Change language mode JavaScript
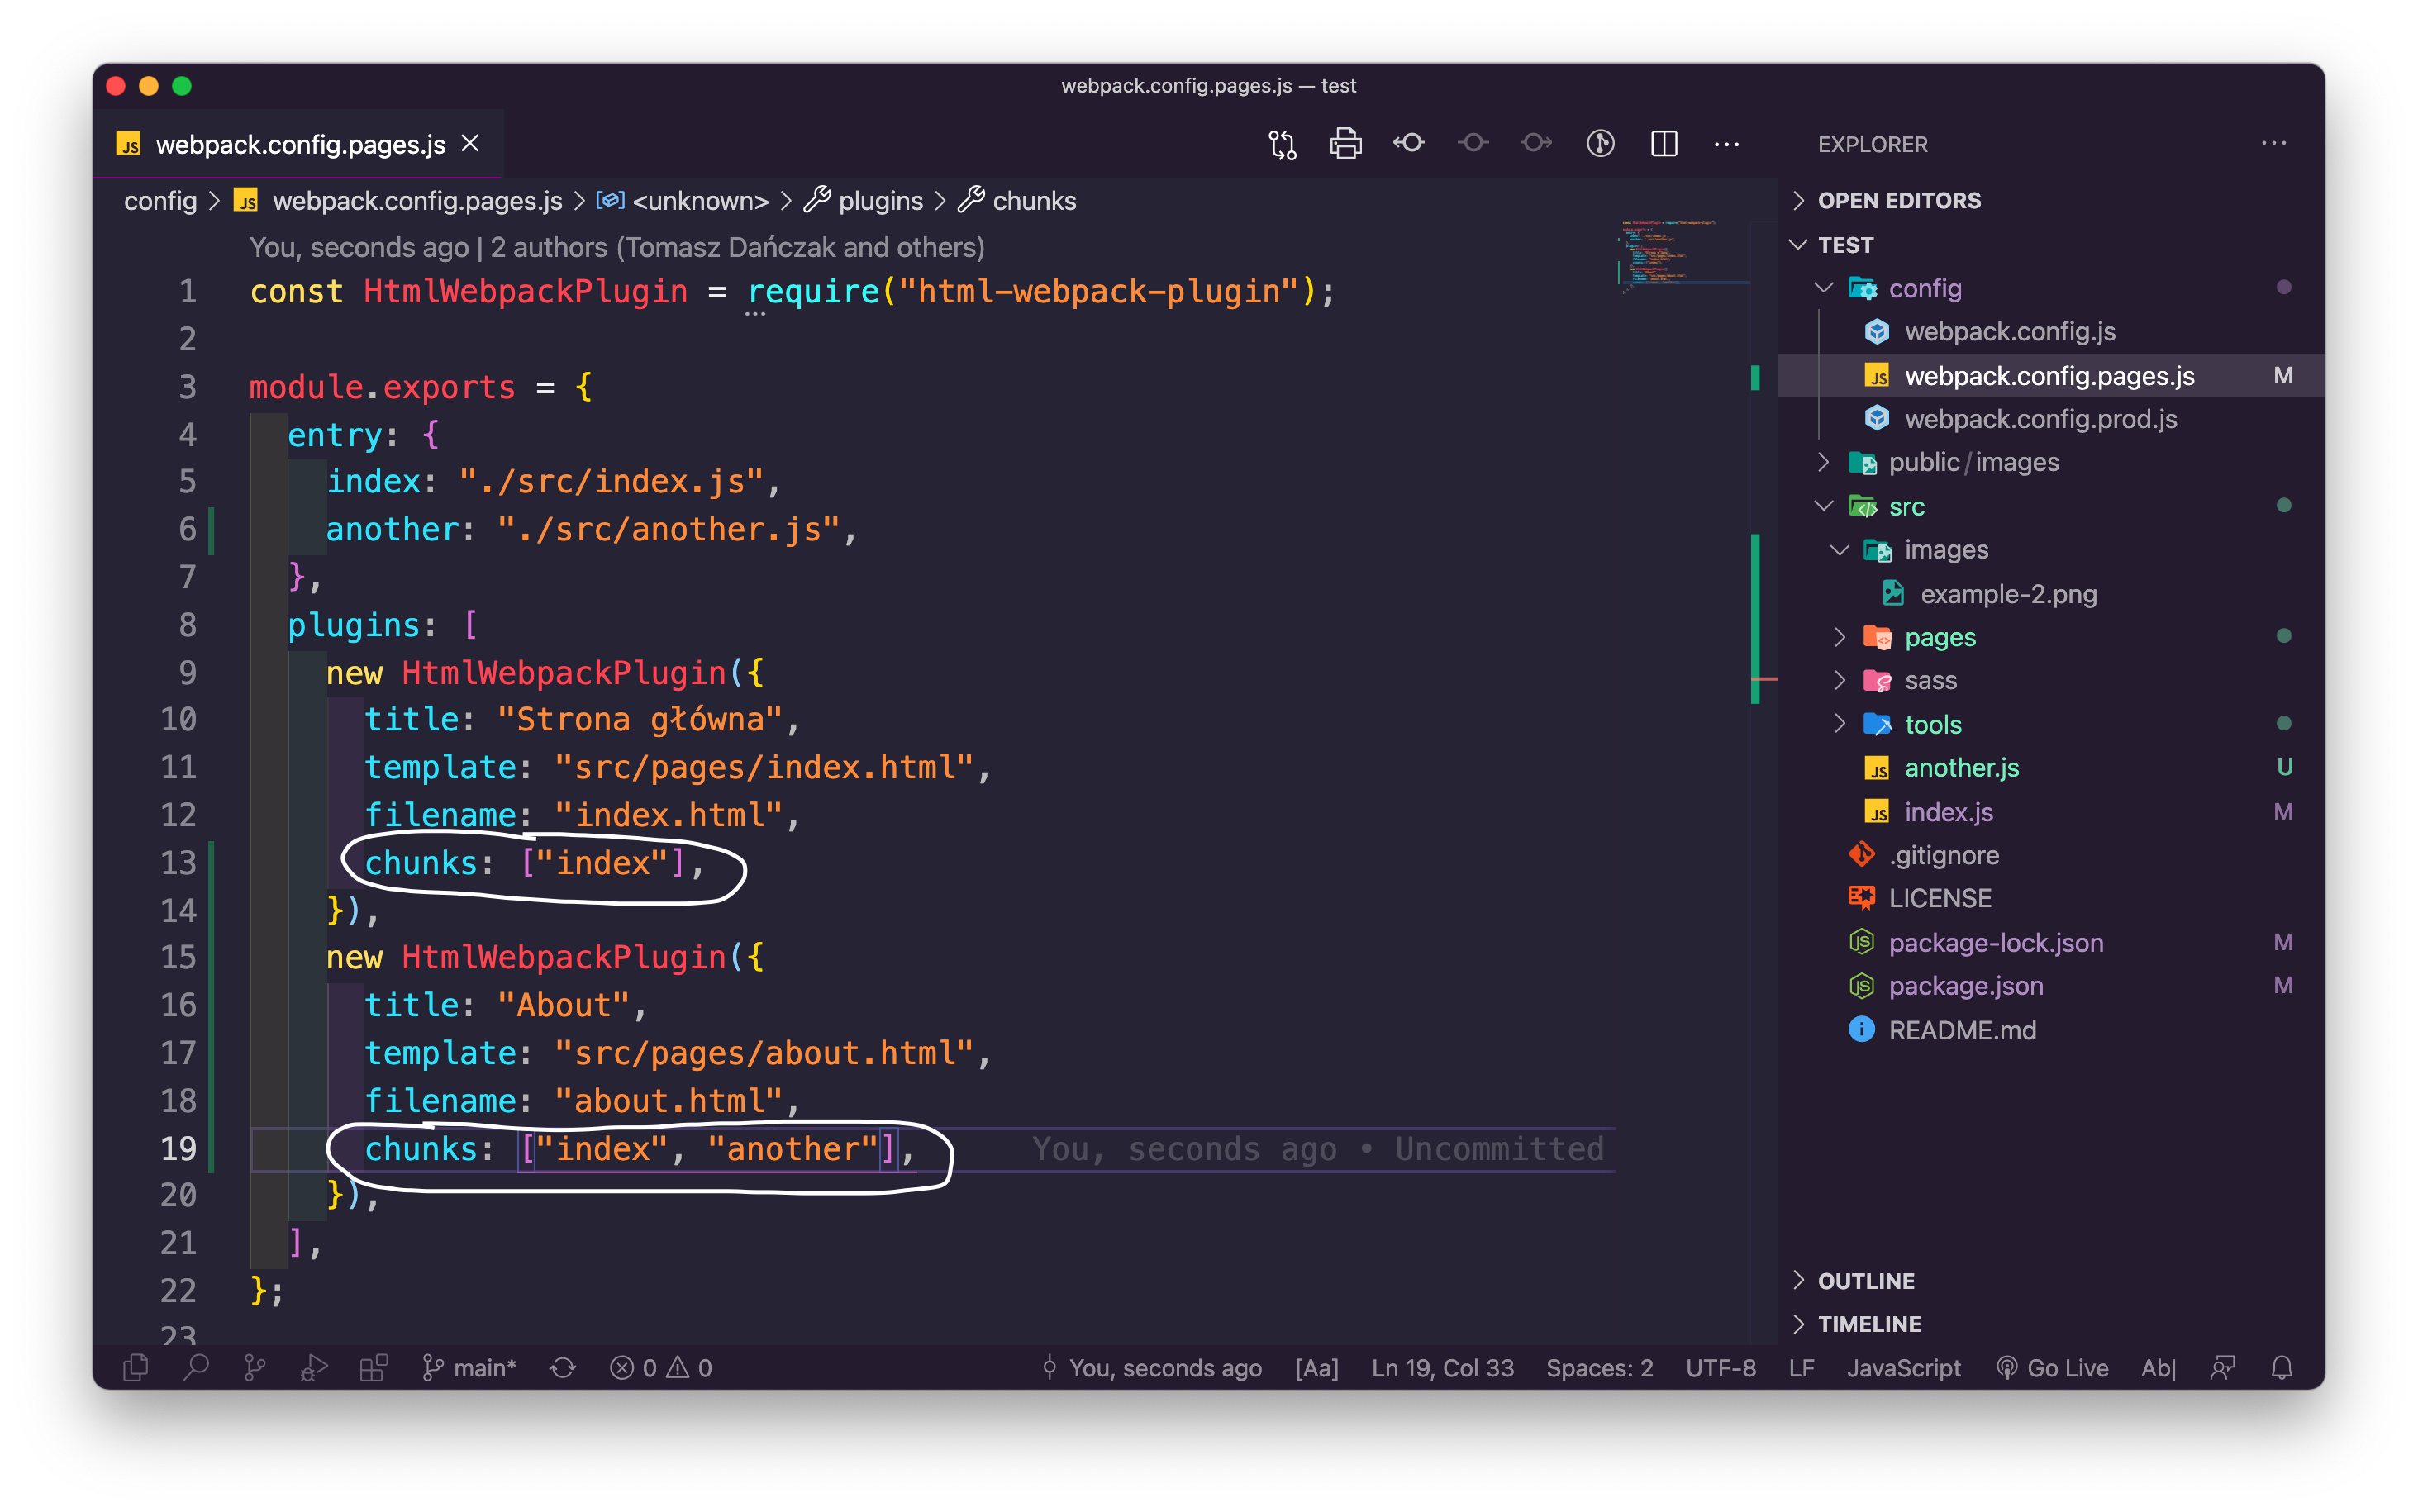The width and height of the screenshot is (2418, 1512). (x=1903, y=1367)
